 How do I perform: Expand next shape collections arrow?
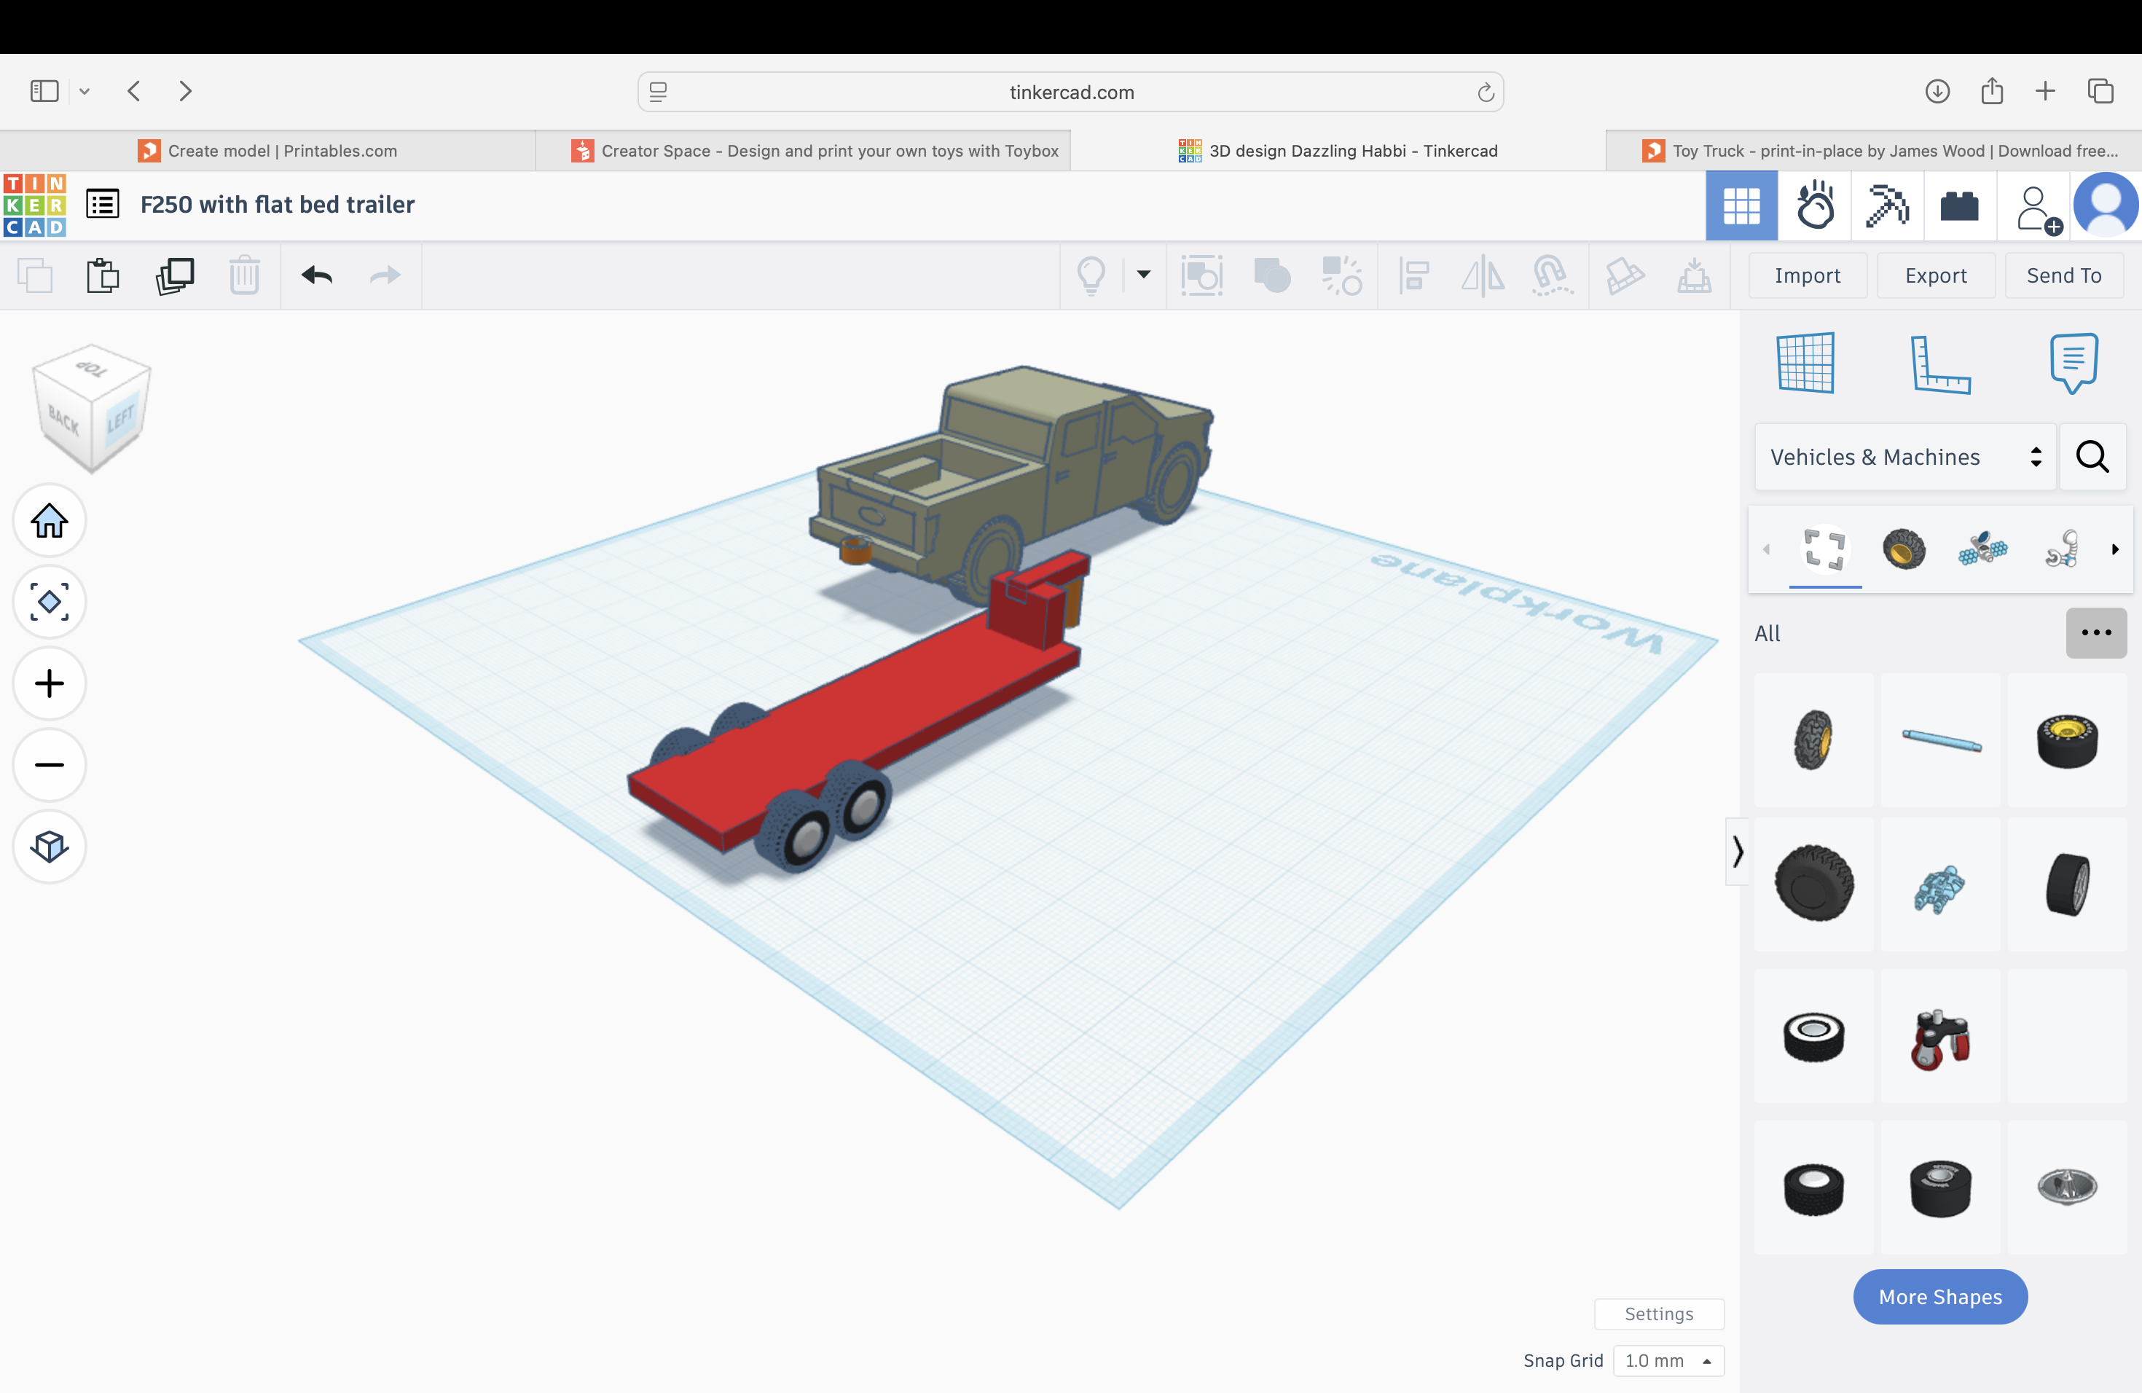click(x=2115, y=549)
